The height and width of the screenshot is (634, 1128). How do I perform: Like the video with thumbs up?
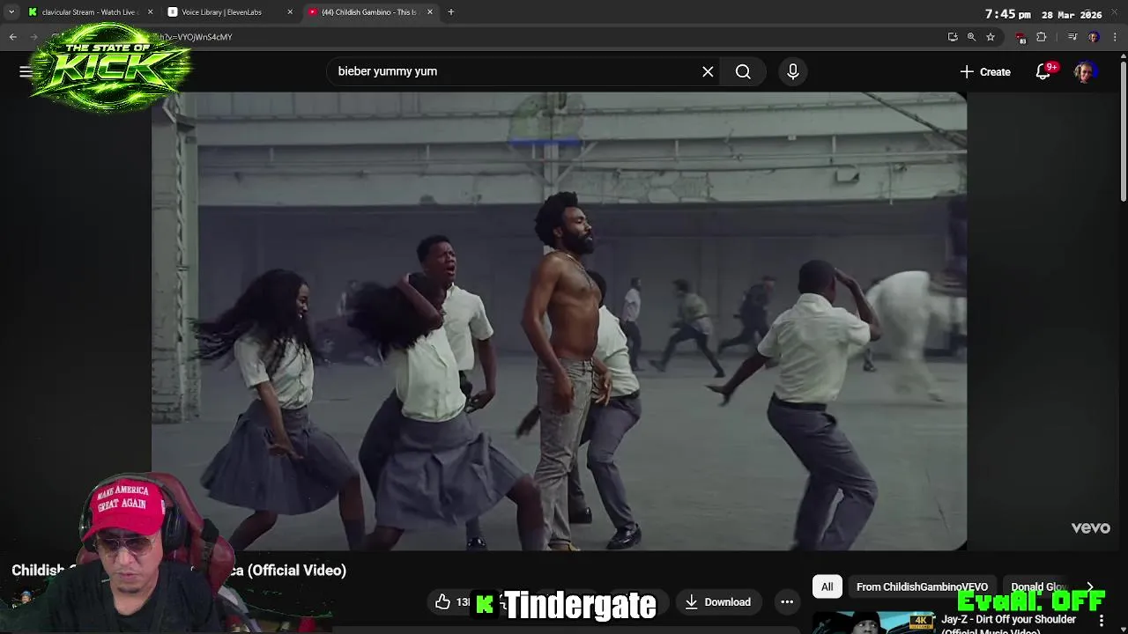click(452, 601)
